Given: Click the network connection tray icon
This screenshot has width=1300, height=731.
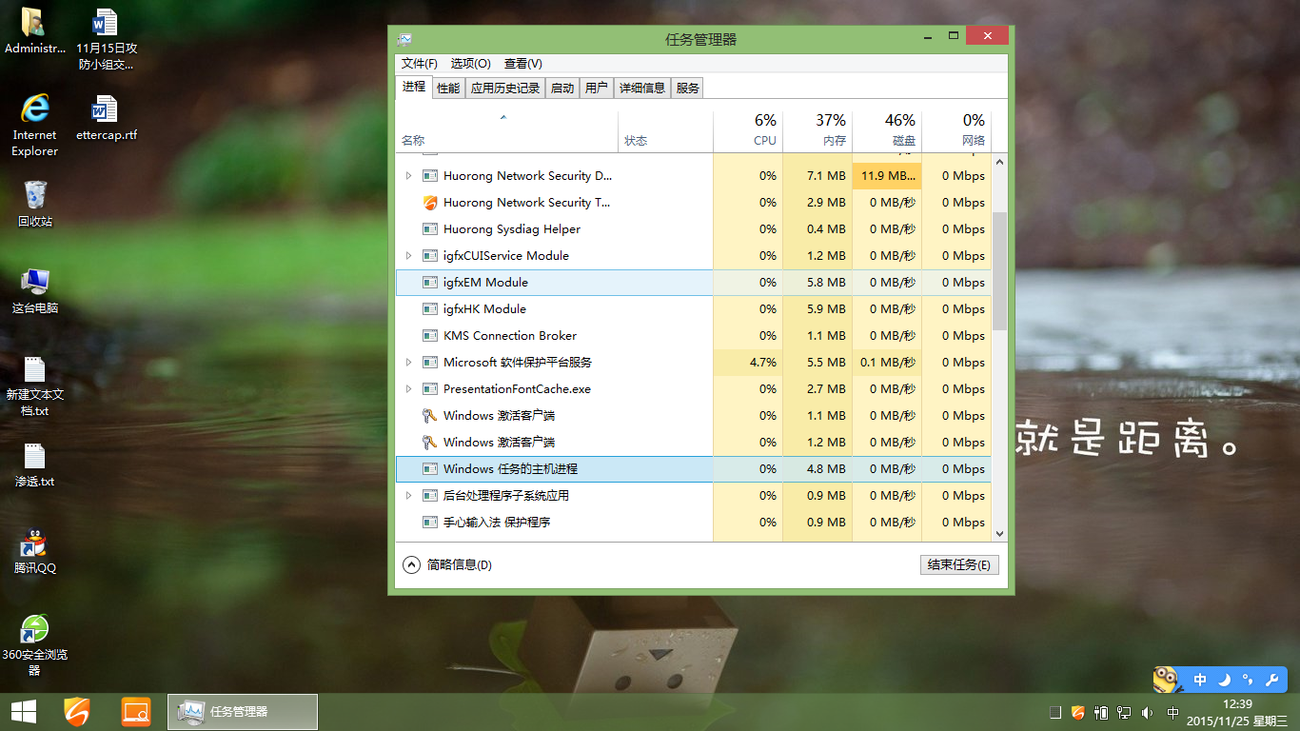Looking at the screenshot, I should click(1125, 712).
